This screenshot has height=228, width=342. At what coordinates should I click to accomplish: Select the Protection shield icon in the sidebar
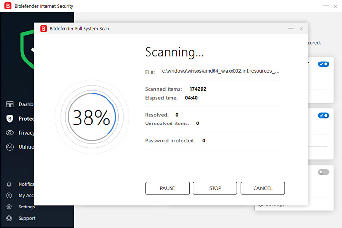[9, 118]
